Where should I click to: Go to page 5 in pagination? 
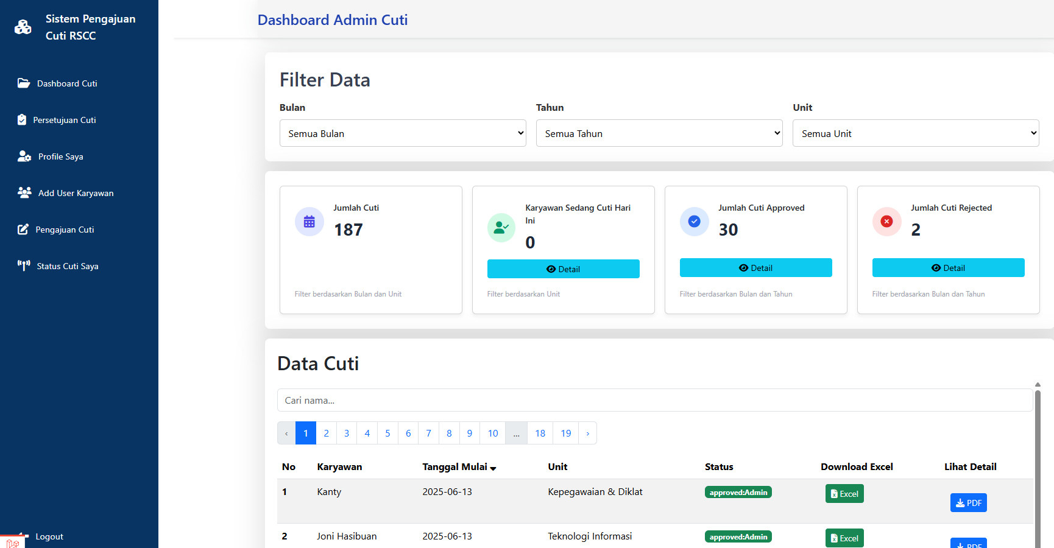coord(387,434)
